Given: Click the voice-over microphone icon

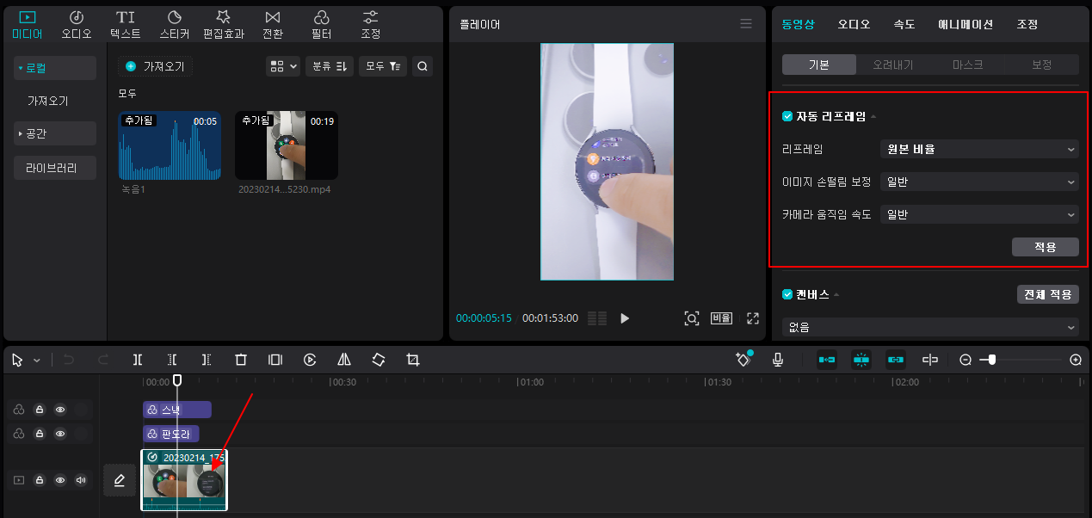Looking at the screenshot, I should pos(778,360).
